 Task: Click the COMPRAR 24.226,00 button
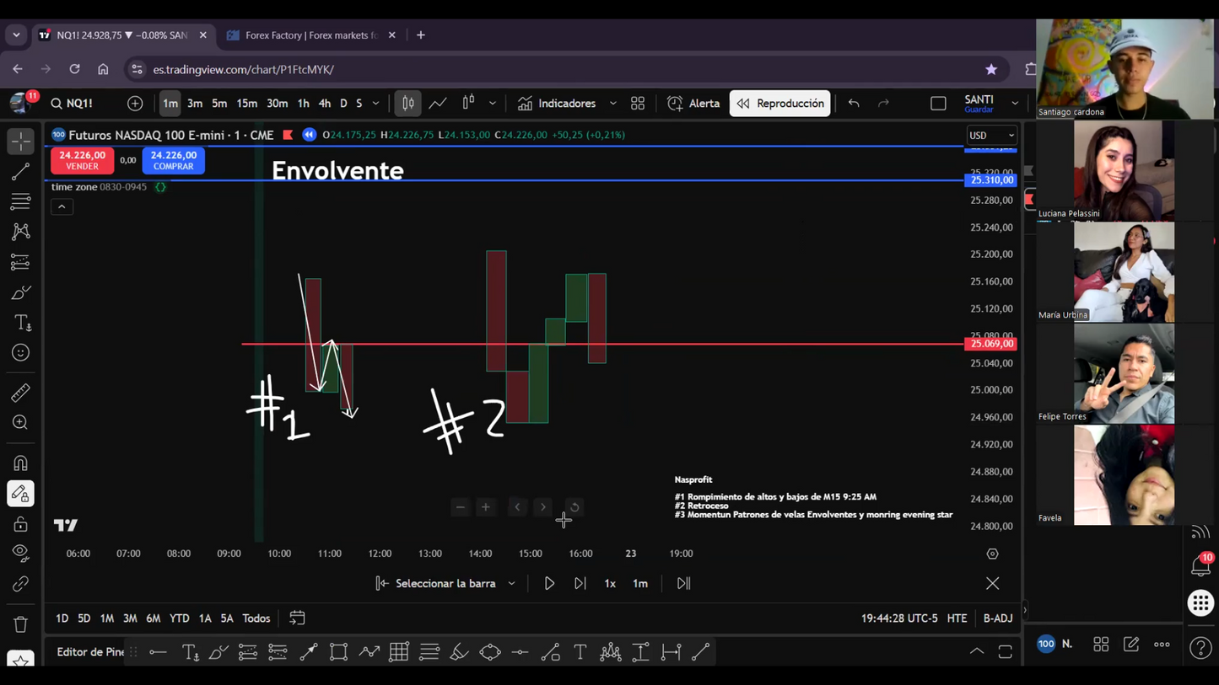click(173, 160)
